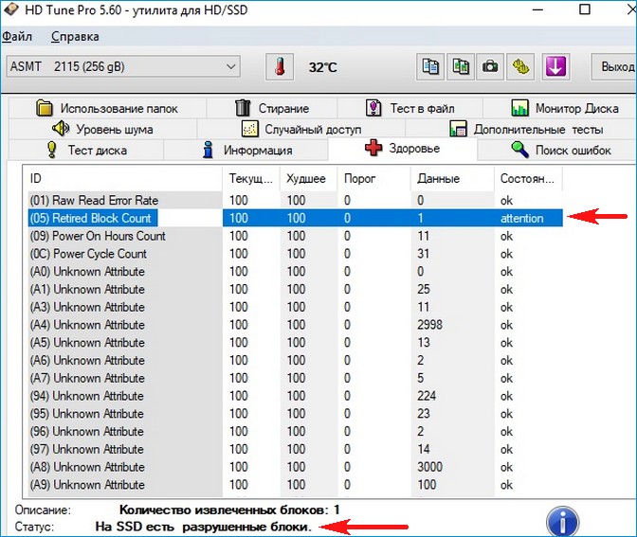637x537 pixels.
Task: Open the Справка menu
Action: (x=73, y=37)
